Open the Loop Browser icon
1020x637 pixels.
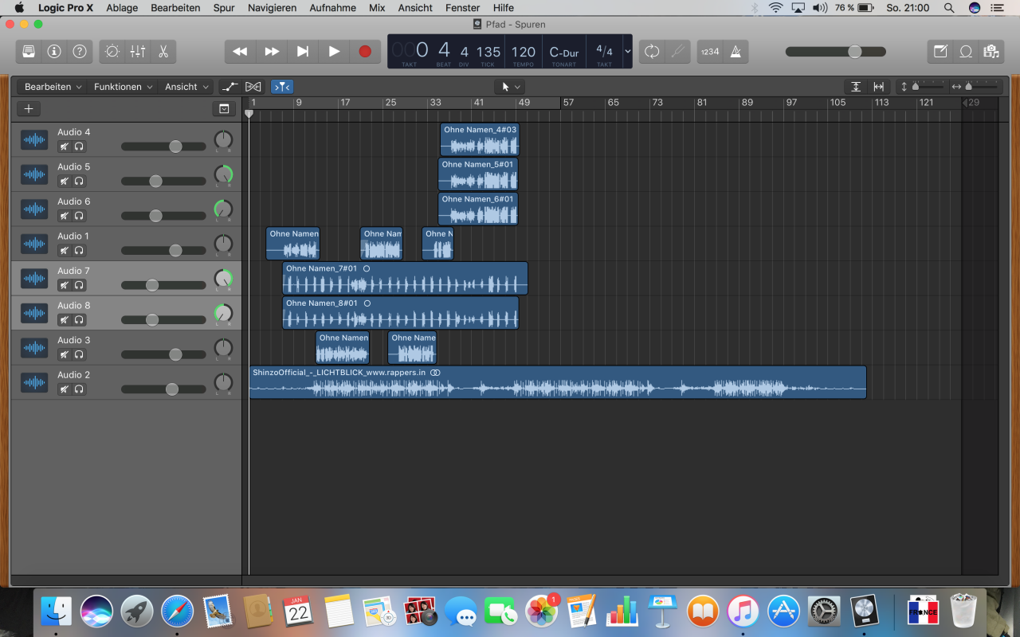pyautogui.click(x=966, y=52)
